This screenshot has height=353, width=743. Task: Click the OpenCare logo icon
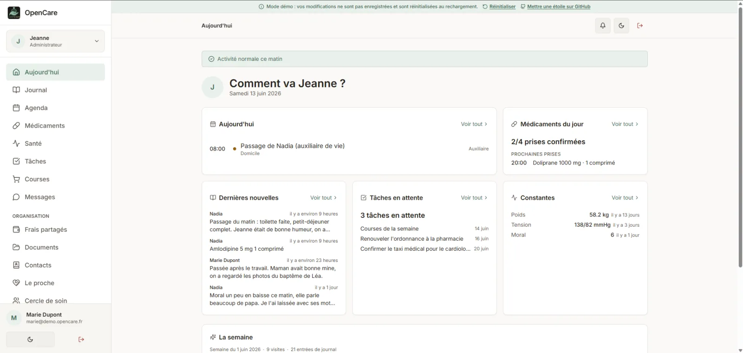14,13
